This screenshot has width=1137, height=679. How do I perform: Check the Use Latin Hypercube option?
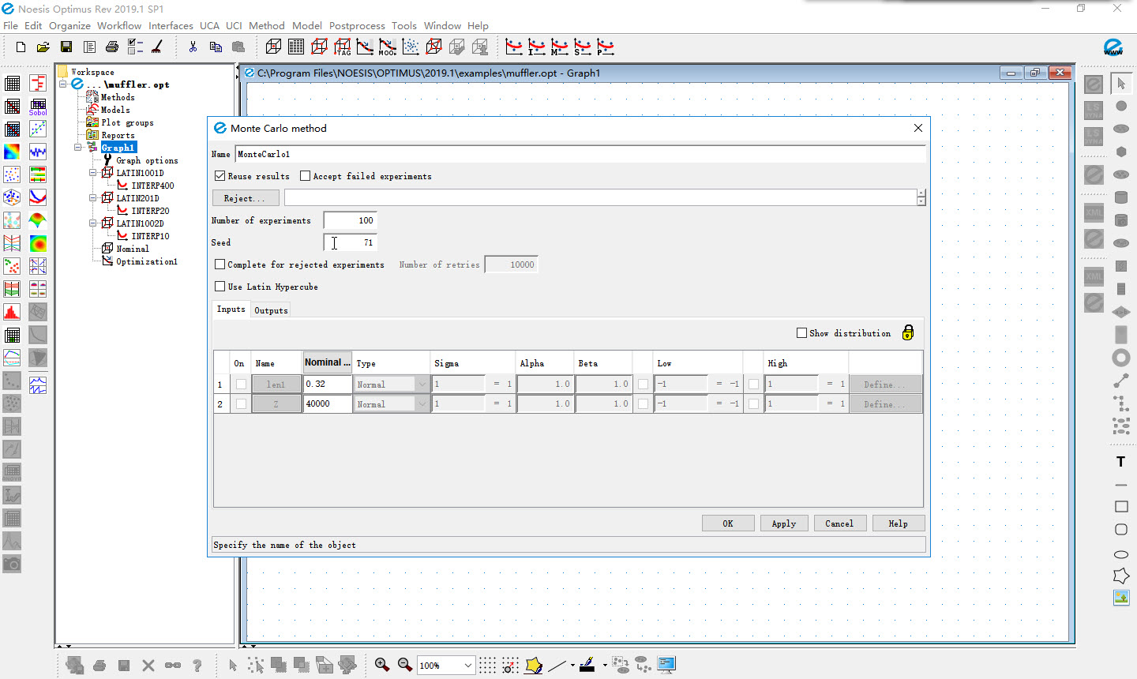tap(220, 287)
